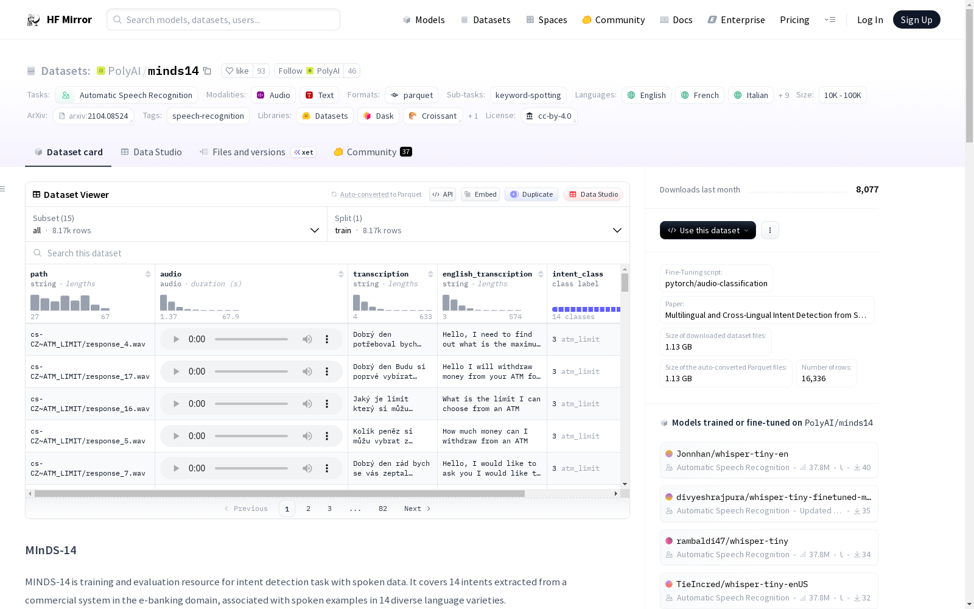The height and width of the screenshot is (609, 974).
Task: Go to Models in top navigation
Action: [423, 19]
